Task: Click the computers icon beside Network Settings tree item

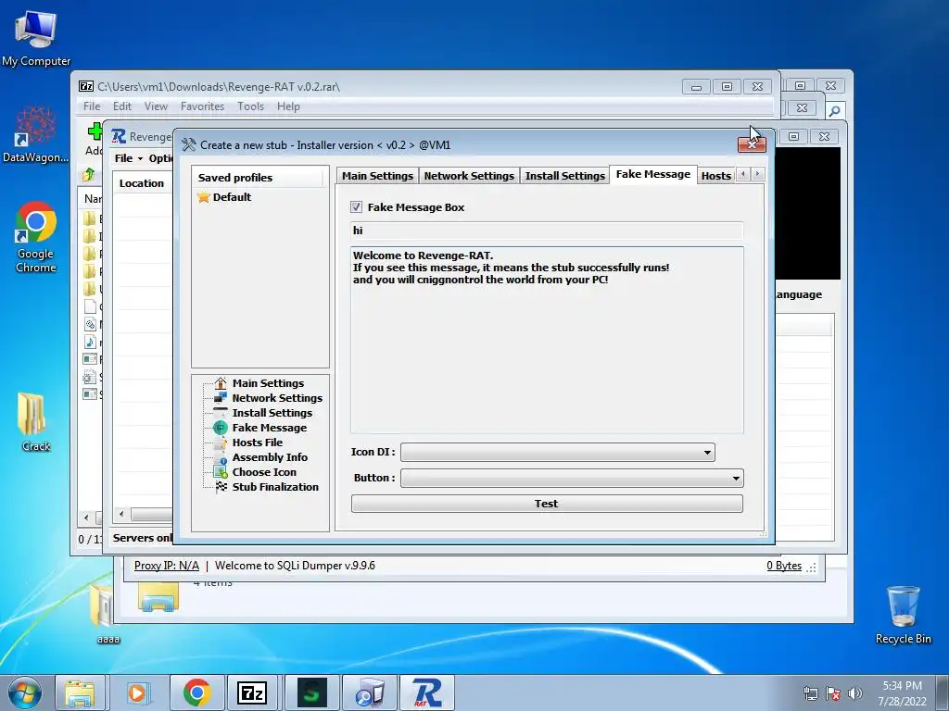Action: click(x=221, y=398)
